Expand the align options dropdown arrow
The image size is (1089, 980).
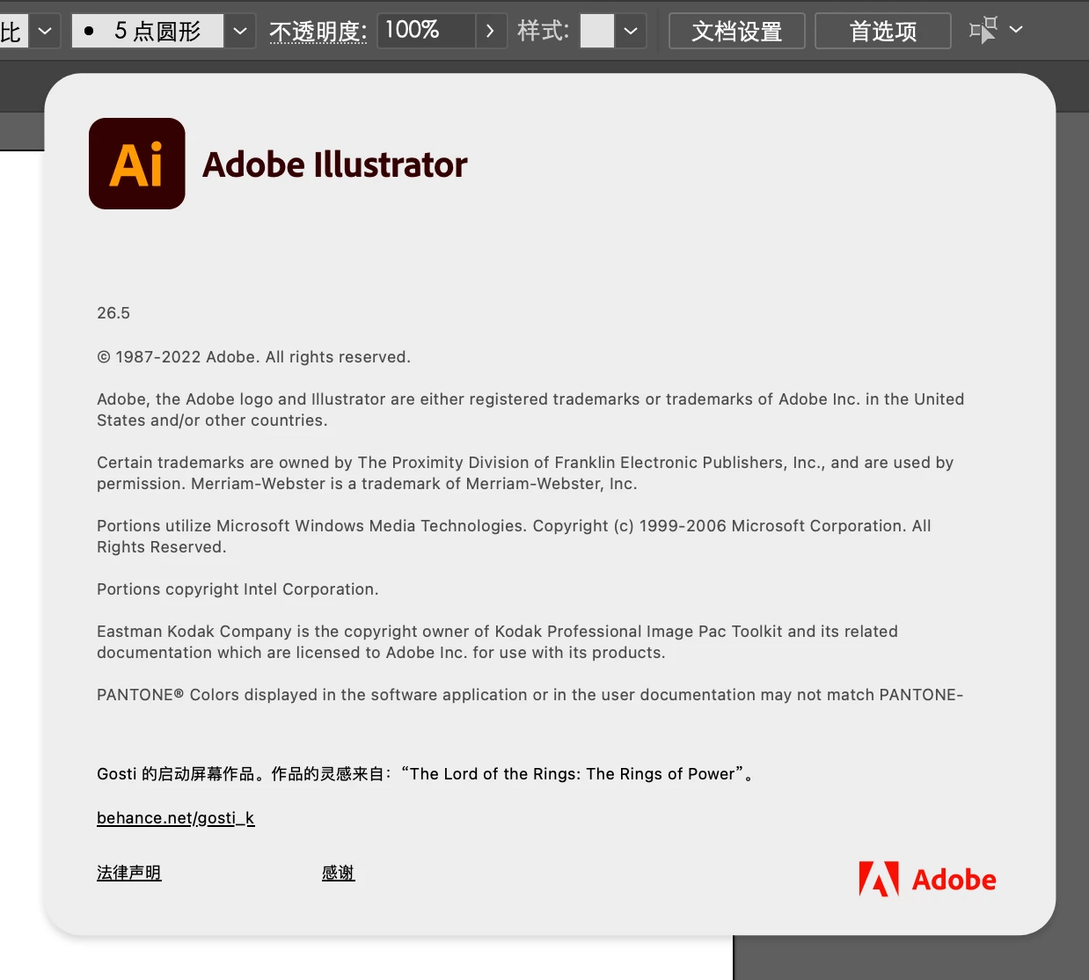(x=1016, y=30)
